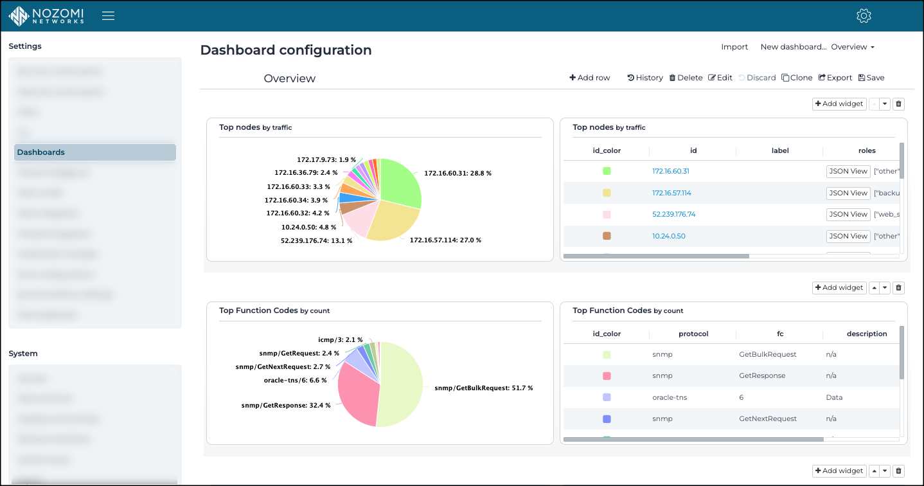
Task: Open JSON View for node 172.16.60.31
Action: [848, 172]
